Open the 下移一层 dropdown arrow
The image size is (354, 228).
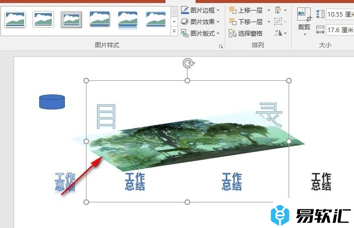click(269, 22)
